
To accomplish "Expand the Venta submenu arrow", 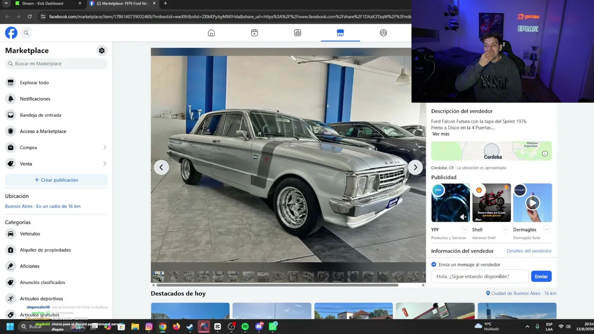I will click(104, 164).
